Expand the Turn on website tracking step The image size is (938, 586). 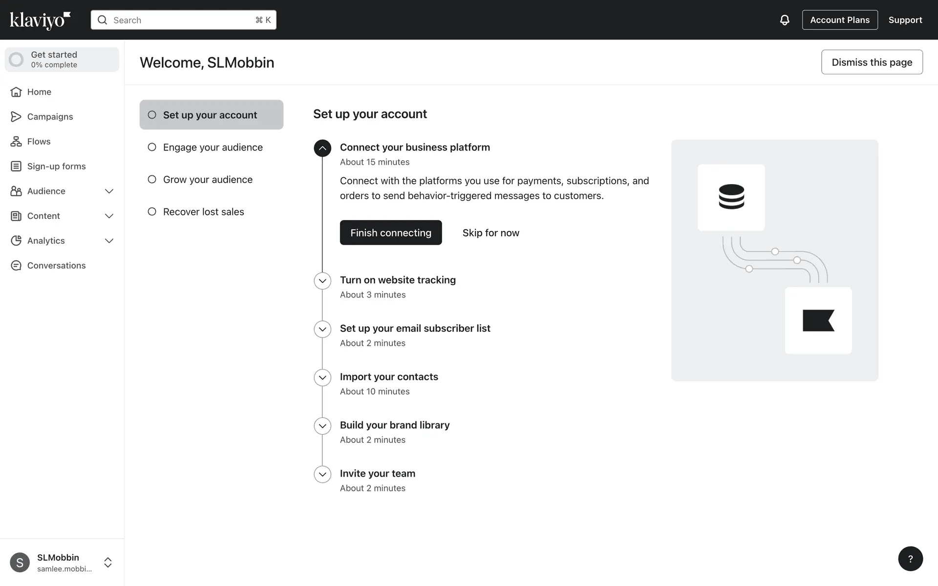(322, 281)
